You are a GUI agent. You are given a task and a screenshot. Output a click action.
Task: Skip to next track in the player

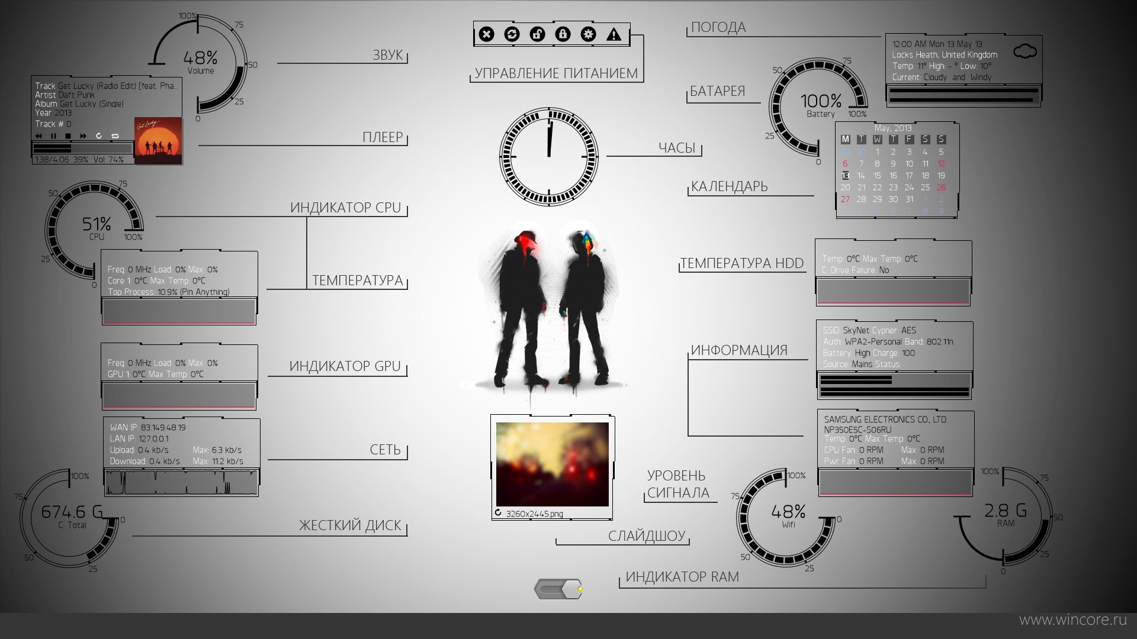point(83,136)
